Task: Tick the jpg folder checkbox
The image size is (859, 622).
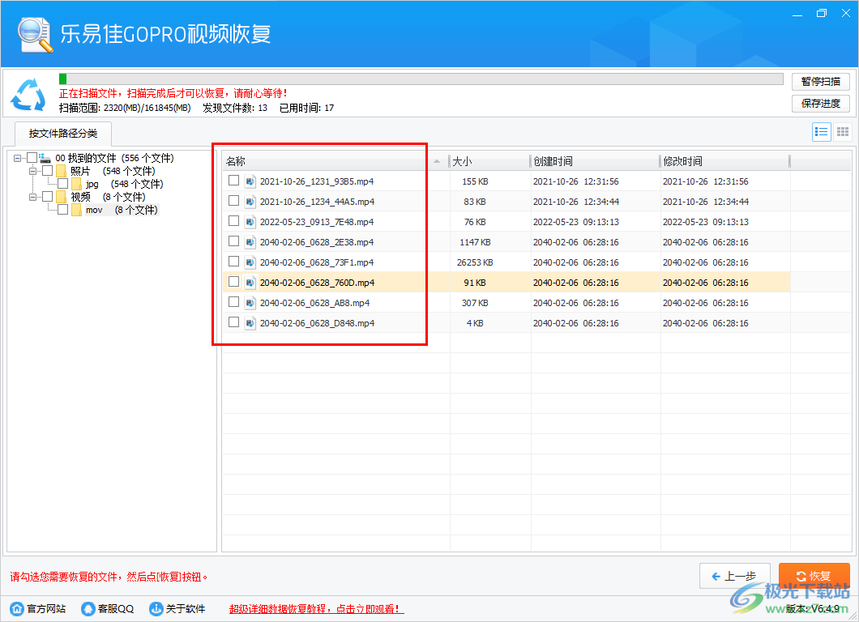Action: point(63,183)
